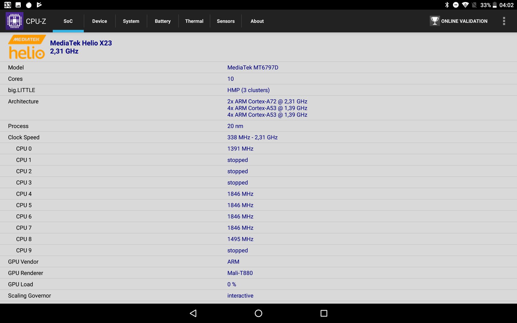
Task: Tap the no-SIM status icon
Action: pyautogui.click(x=474, y=5)
